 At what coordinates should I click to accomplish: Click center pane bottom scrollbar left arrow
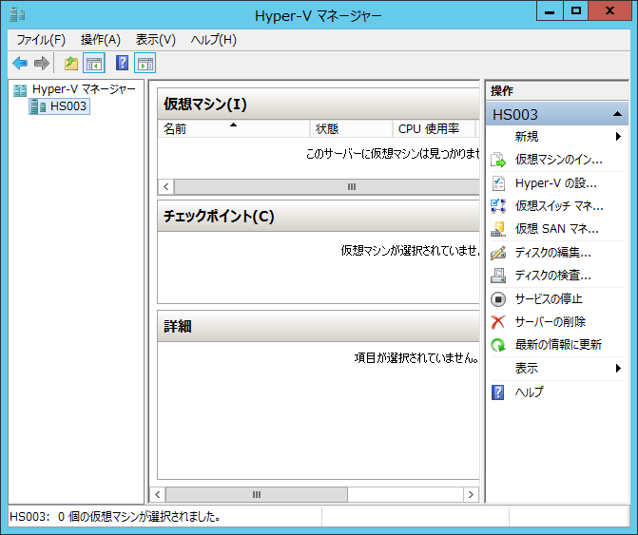pyautogui.click(x=158, y=495)
